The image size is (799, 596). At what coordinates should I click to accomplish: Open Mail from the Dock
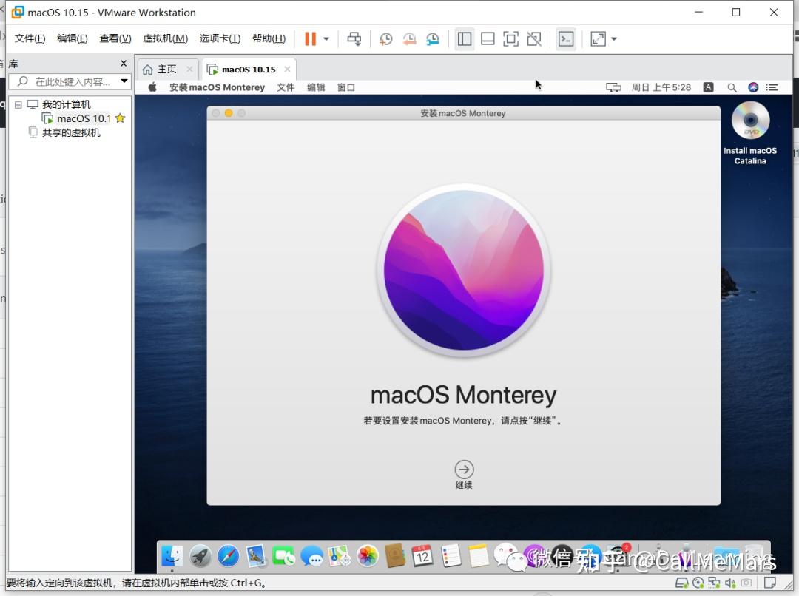[256, 556]
